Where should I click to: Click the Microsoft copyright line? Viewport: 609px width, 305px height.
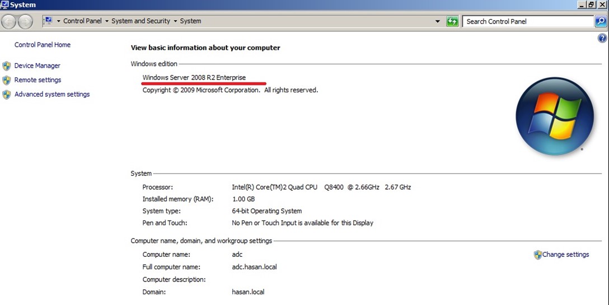coord(230,90)
